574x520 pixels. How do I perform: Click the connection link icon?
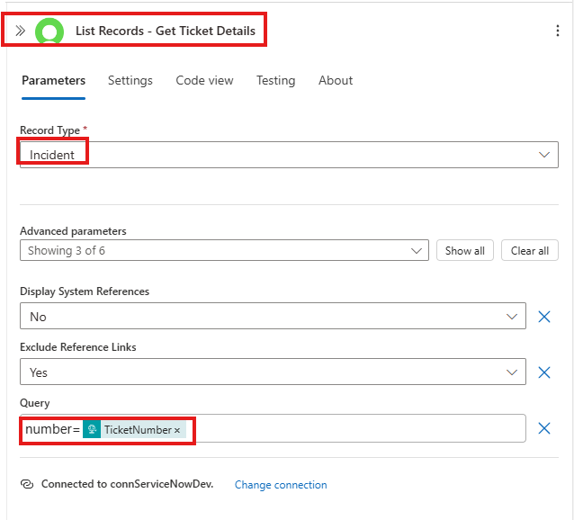[27, 484]
